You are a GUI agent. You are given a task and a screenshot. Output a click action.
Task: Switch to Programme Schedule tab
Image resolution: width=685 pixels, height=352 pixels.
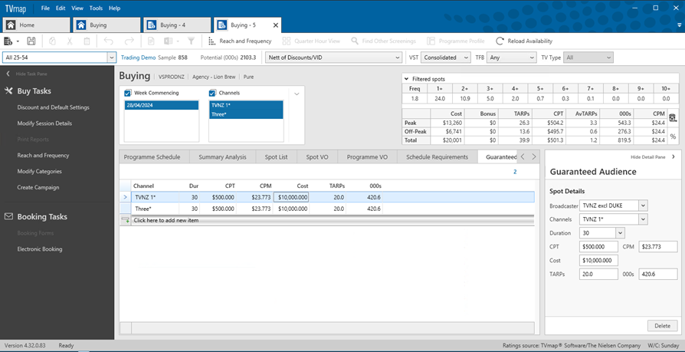click(x=152, y=157)
